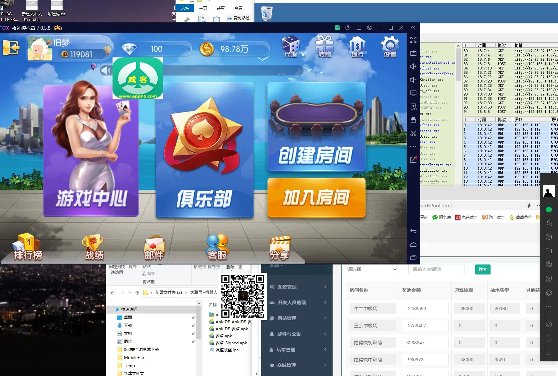The height and width of the screenshot is (376, 558).
Task: Open the 请选择 dropdown
Action: click(371, 269)
